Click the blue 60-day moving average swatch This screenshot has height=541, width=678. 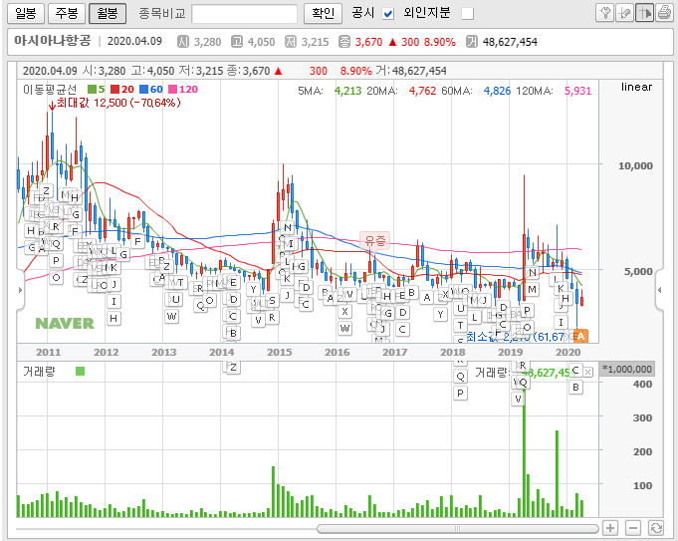pos(144,89)
